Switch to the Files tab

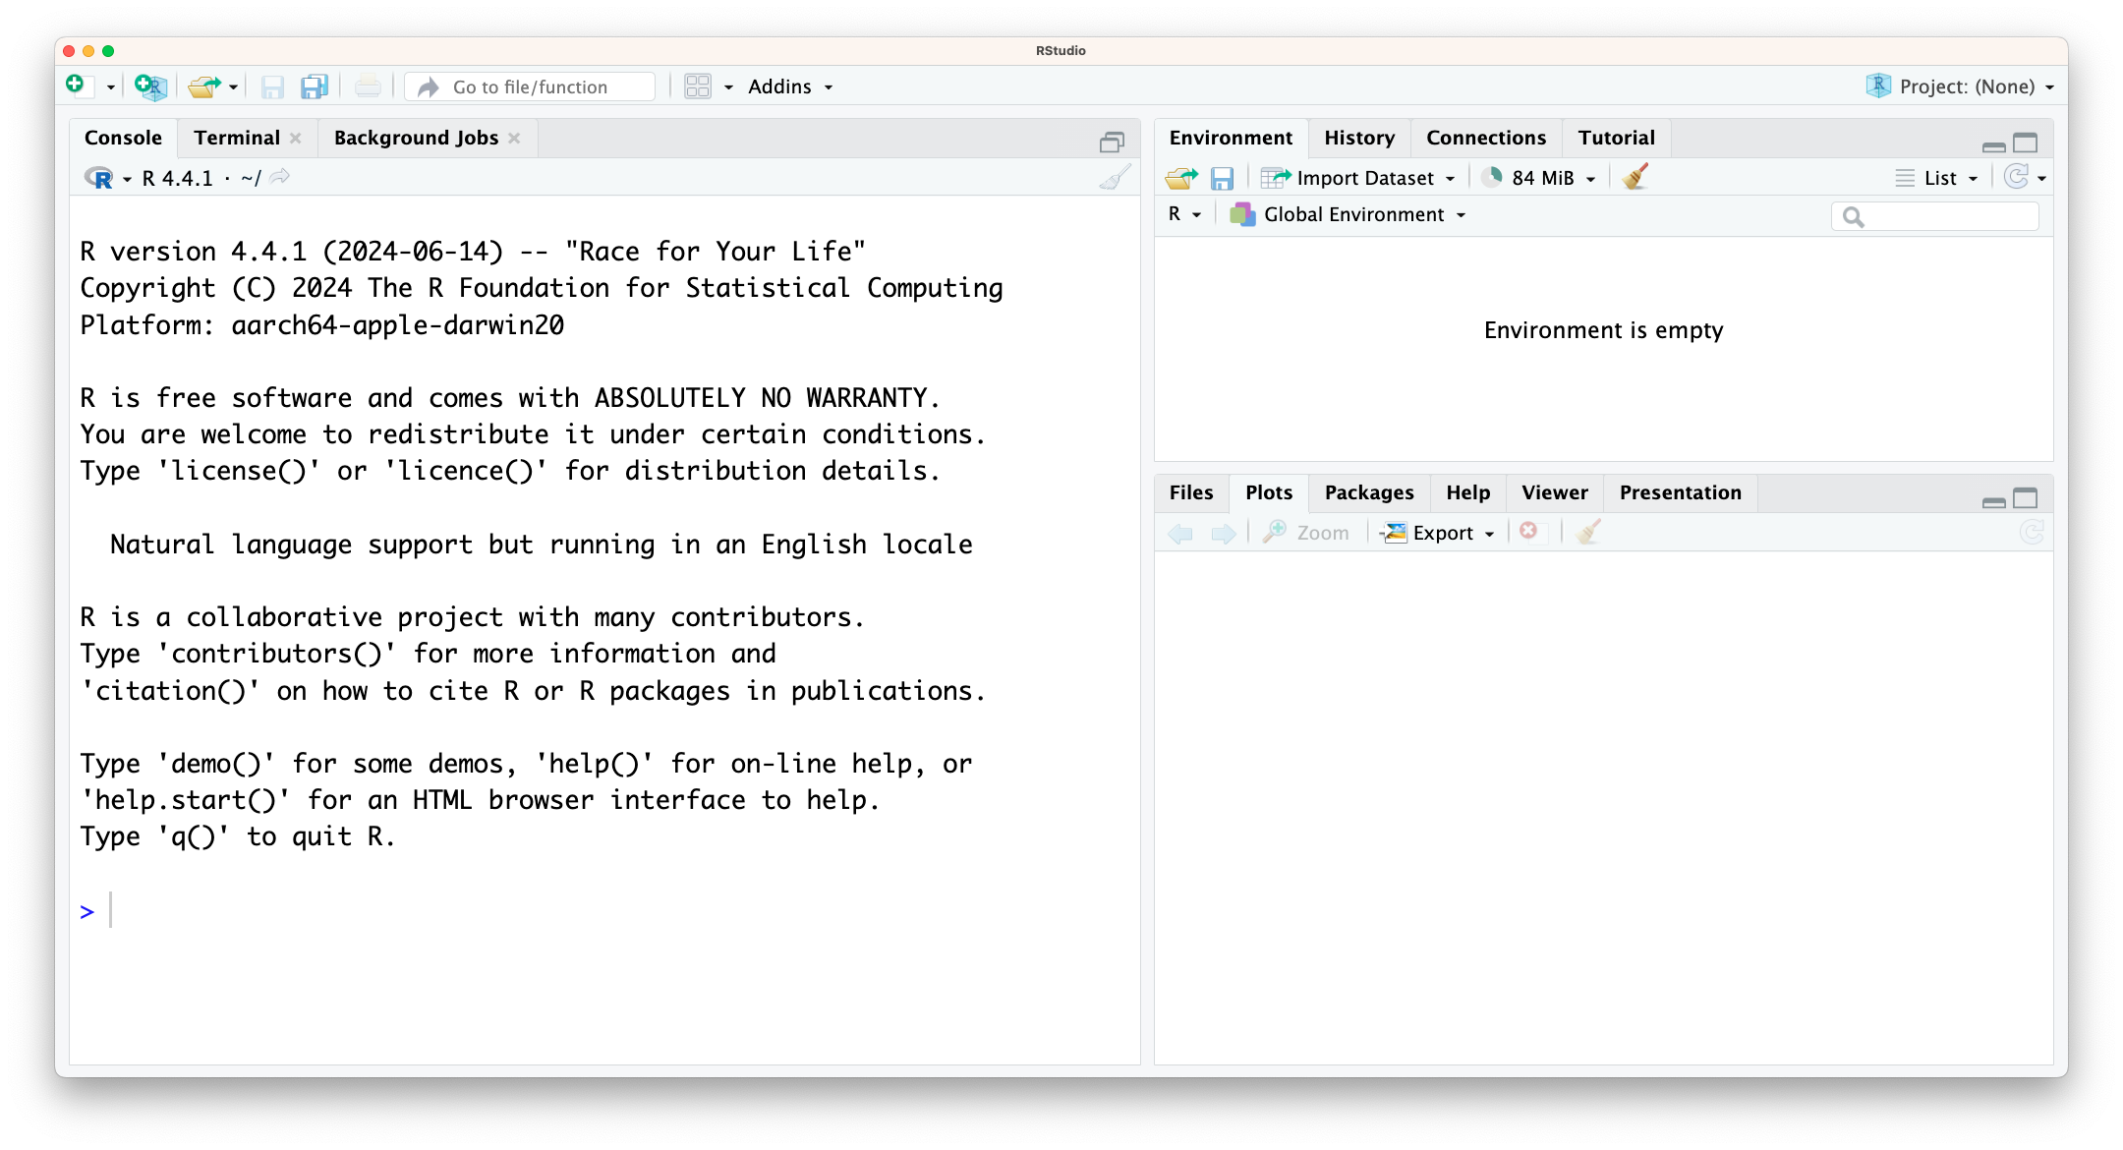pos(1191,492)
